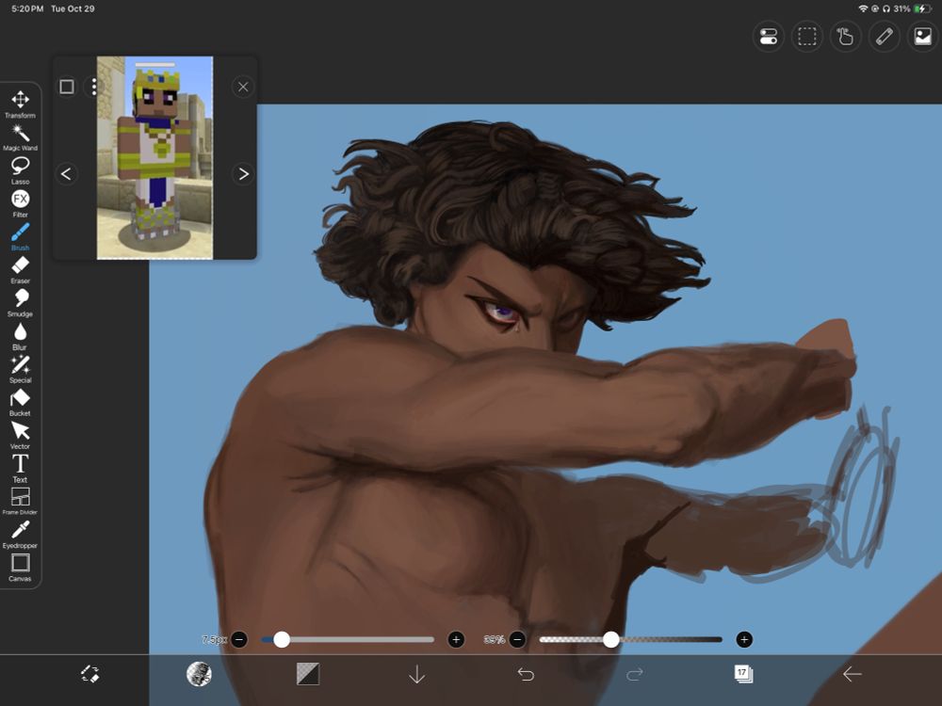Select the Vector tool
The width and height of the screenshot is (942, 706).
[x=21, y=435]
